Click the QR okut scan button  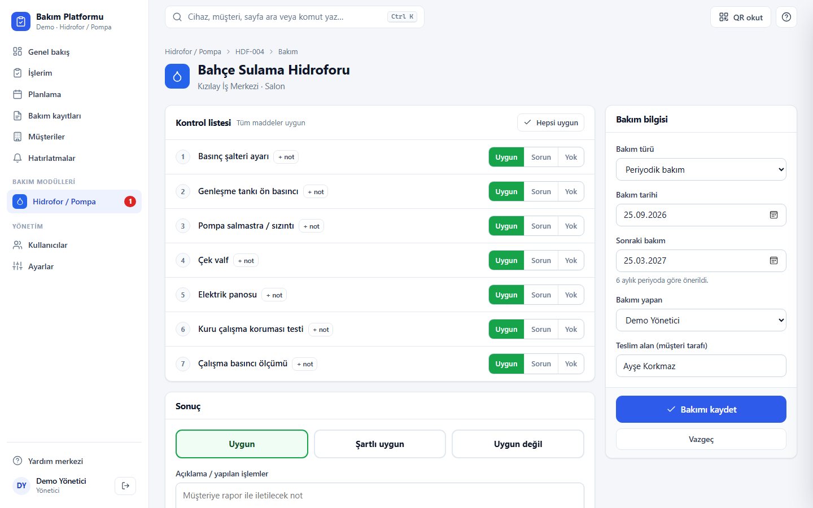pyautogui.click(x=741, y=17)
